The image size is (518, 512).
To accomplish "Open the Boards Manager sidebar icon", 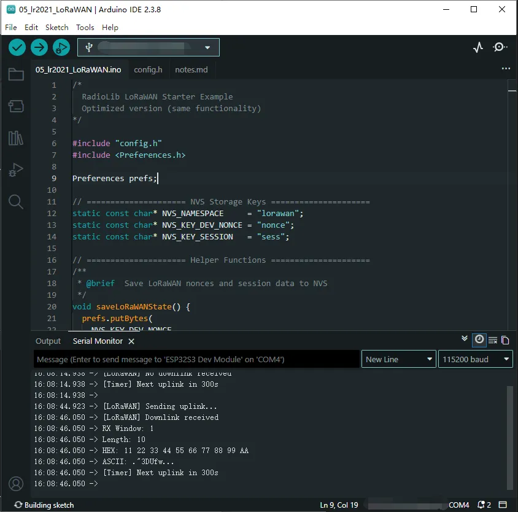I will pyautogui.click(x=16, y=107).
